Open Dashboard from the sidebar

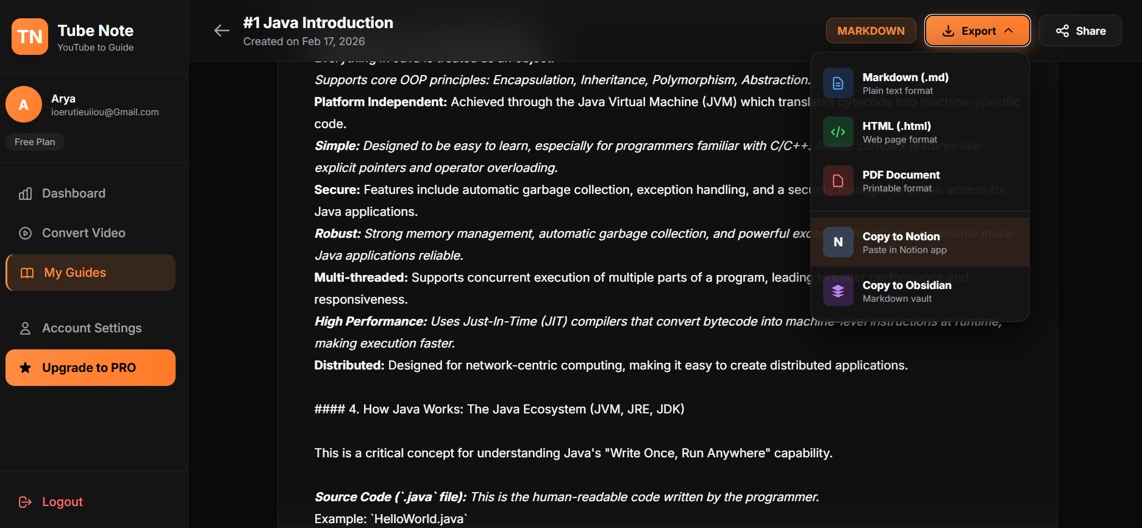click(90, 193)
